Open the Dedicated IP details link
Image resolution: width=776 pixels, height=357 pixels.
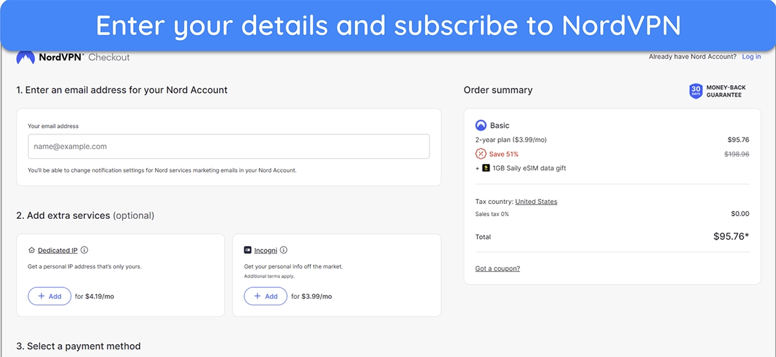pos(58,250)
